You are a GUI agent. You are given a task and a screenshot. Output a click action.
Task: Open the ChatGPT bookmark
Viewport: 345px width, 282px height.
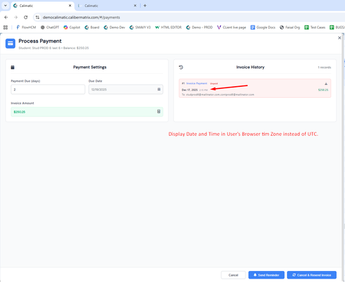coord(50,28)
